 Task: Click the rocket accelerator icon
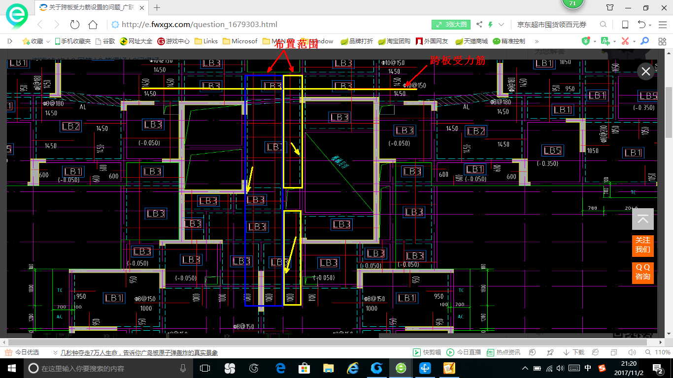[550, 352]
